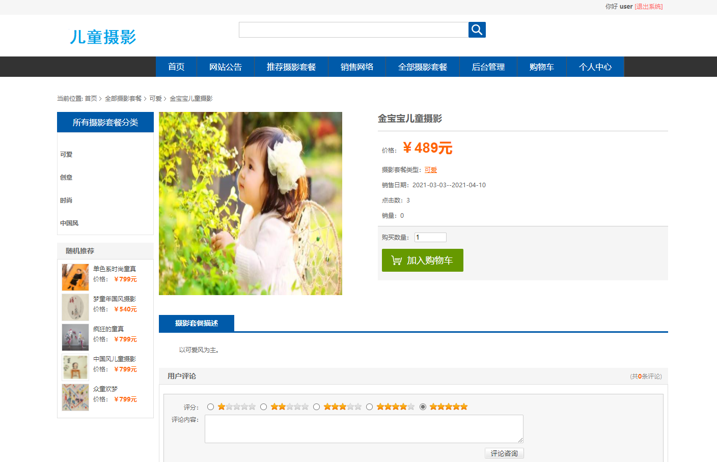Viewport: 717px width, 462px height.
Task: Open thumbnail for 疯狂的童真
Action: point(75,337)
